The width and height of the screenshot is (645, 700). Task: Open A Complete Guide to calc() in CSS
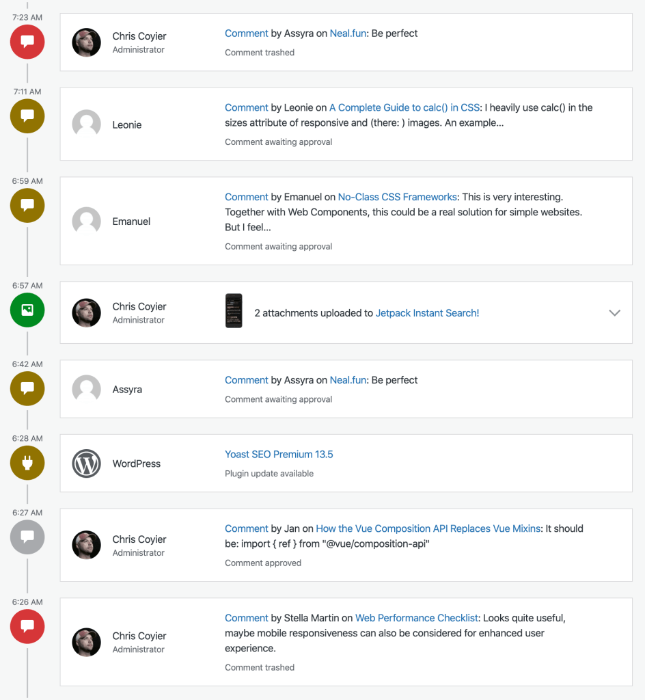[405, 107]
